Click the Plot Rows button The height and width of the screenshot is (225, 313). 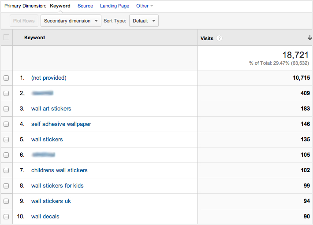(24, 21)
